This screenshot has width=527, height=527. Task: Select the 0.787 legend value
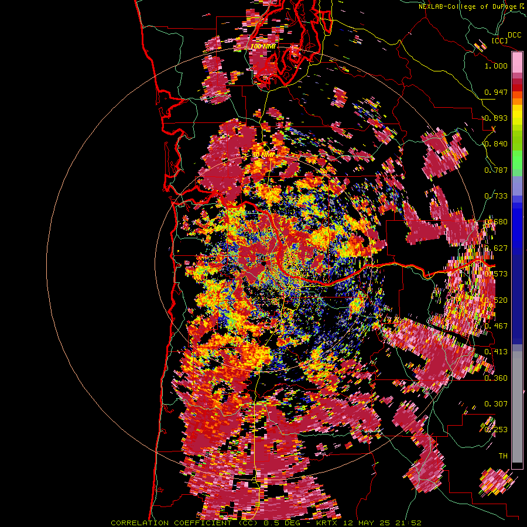click(x=496, y=170)
